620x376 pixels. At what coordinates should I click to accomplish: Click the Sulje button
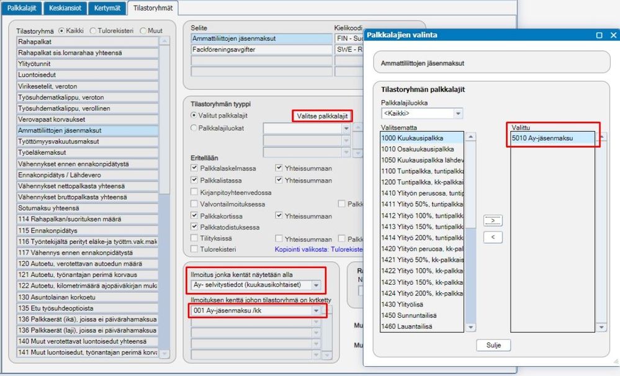click(493, 345)
